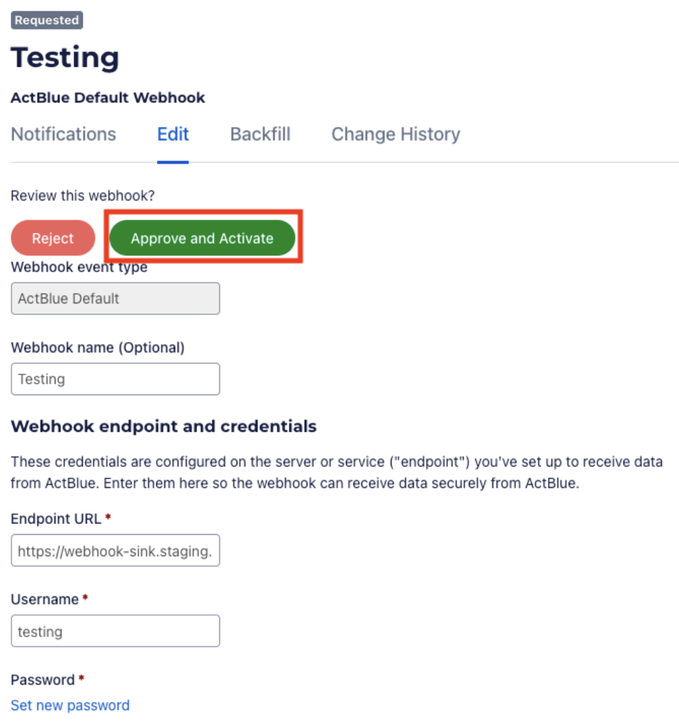Focus the Webhook name text field

(x=115, y=379)
